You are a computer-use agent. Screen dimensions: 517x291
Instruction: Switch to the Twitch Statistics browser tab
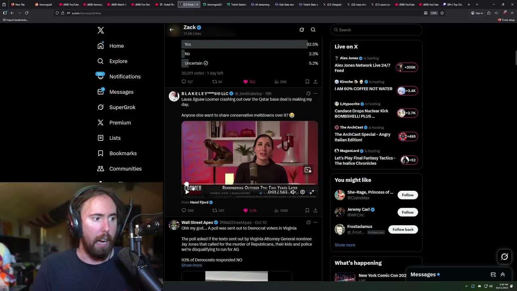point(236,4)
